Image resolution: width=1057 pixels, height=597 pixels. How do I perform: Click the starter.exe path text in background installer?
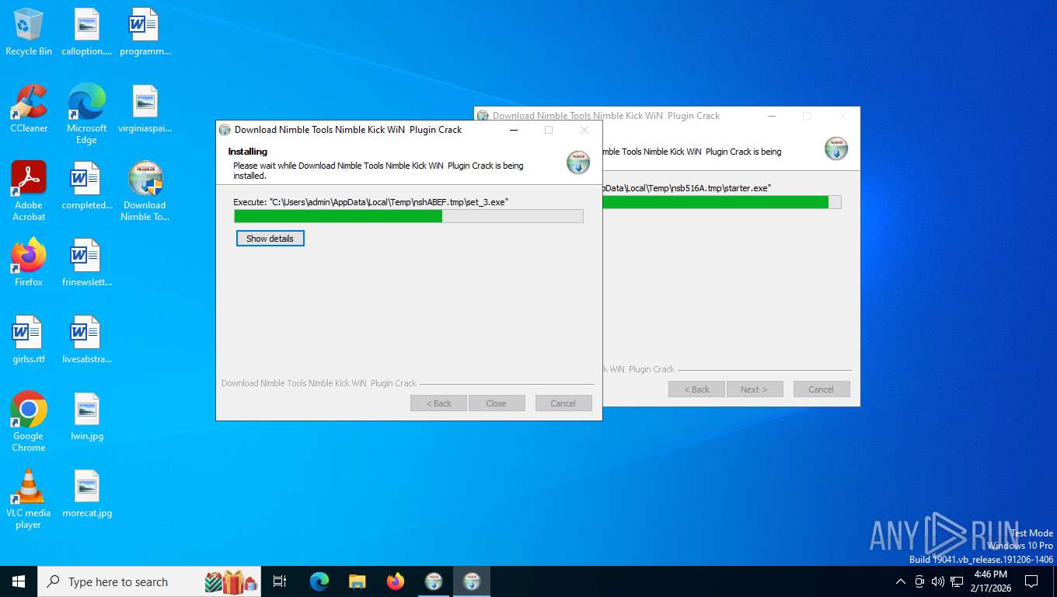click(x=687, y=188)
